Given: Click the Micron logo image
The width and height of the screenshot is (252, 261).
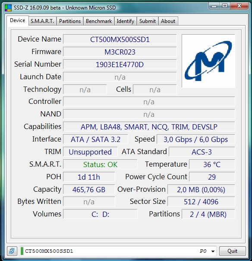Looking at the screenshot, I should pos(208,61).
